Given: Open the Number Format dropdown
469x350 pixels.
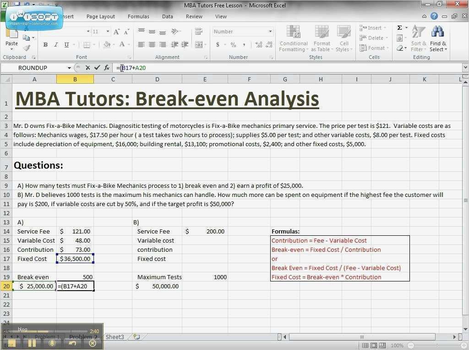Looking at the screenshot, I should pos(270,32).
